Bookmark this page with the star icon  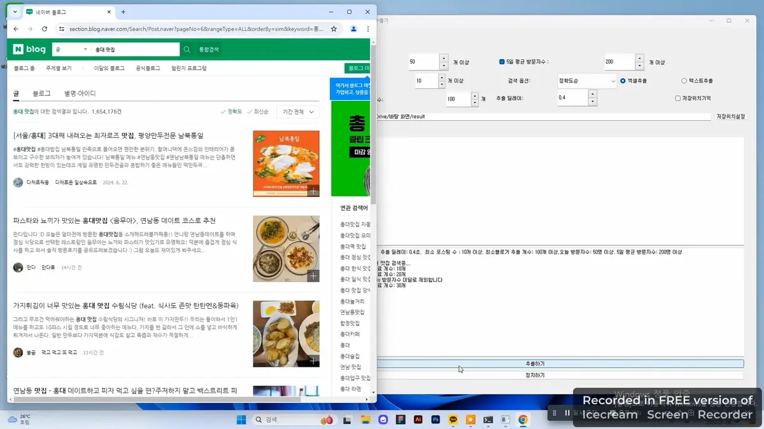(x=334, y=29)
